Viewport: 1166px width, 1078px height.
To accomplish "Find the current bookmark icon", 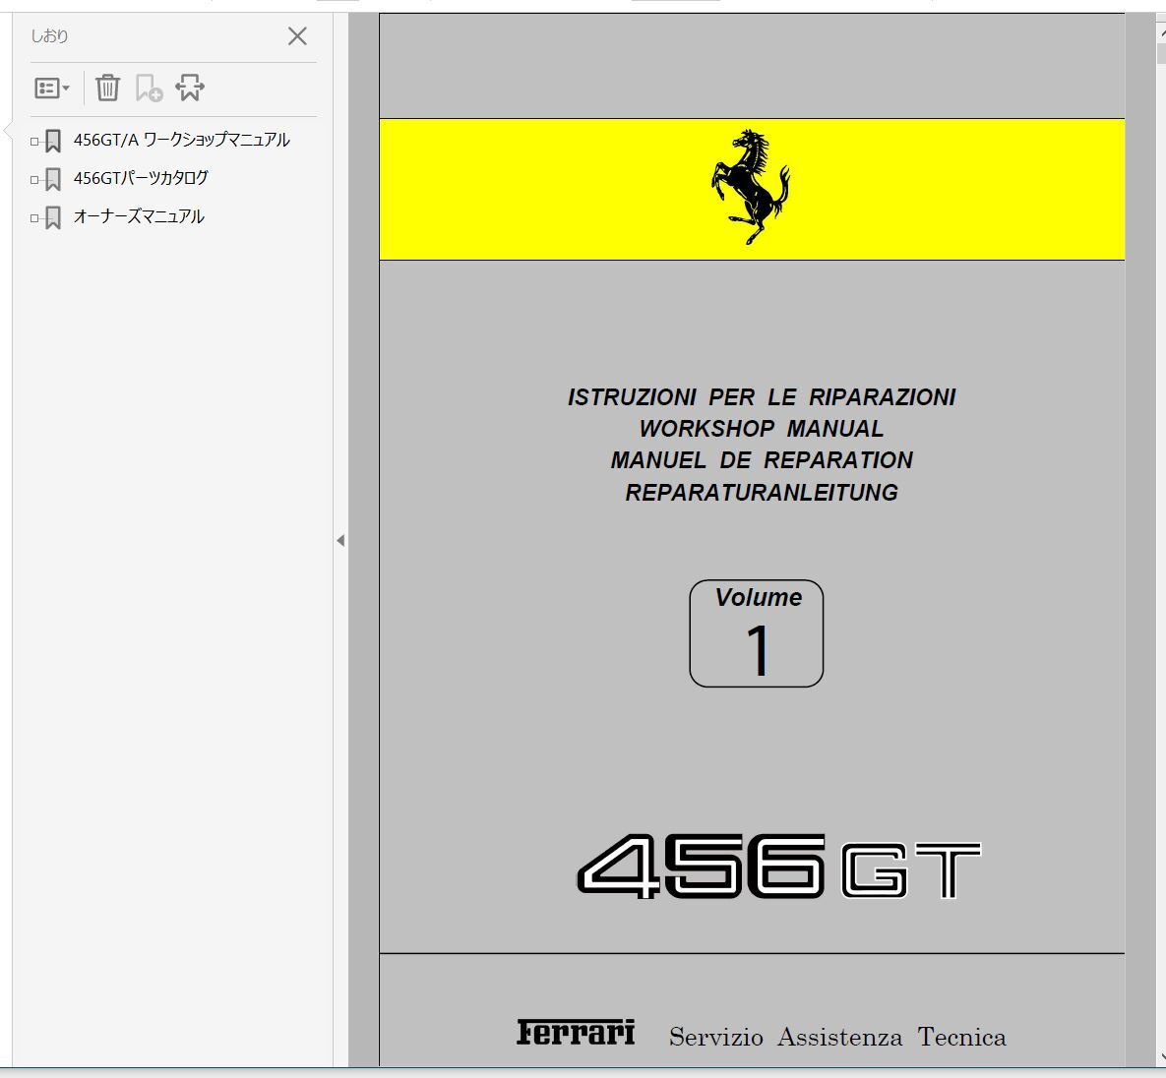I will 190,88.
